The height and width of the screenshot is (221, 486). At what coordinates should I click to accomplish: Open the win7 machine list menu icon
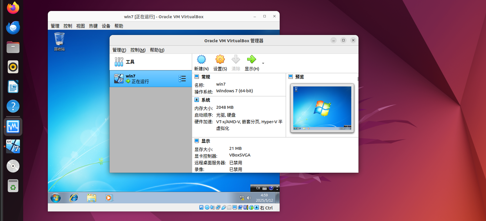point(182,79)
